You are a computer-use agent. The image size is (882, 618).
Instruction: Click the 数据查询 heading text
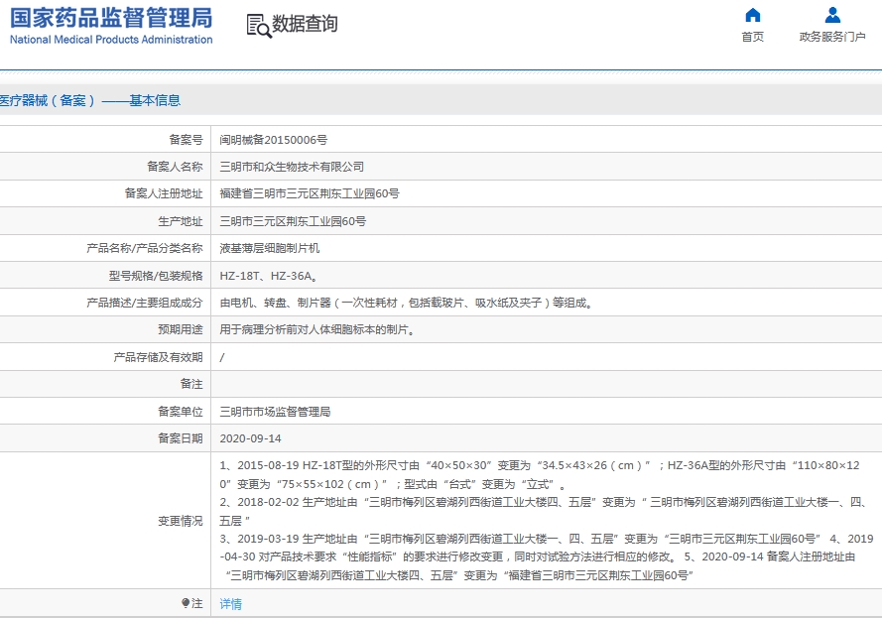[x=305, y=24]
